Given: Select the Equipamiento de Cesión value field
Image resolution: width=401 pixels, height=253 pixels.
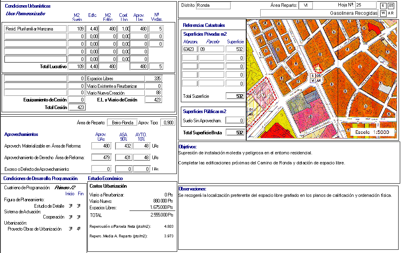Looking at the screenshot, I should (x=77, y=100).
